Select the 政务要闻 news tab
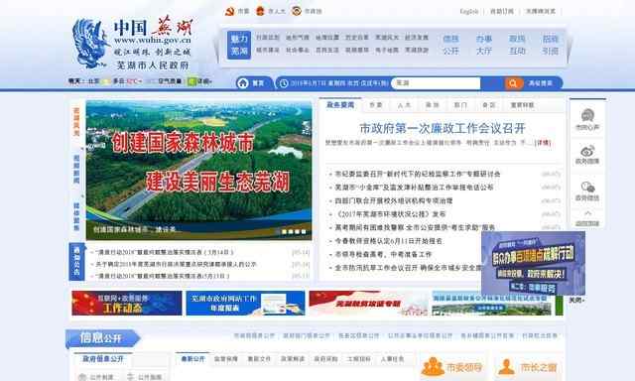 [x=340, y=105]
